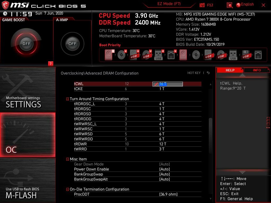Select the UEFI USB key boot device
271x203 pixels.
(x=159, y=55)
